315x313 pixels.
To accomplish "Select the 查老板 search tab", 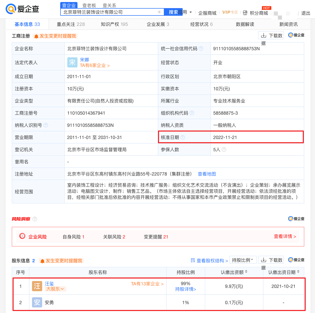I will [89, 5].
